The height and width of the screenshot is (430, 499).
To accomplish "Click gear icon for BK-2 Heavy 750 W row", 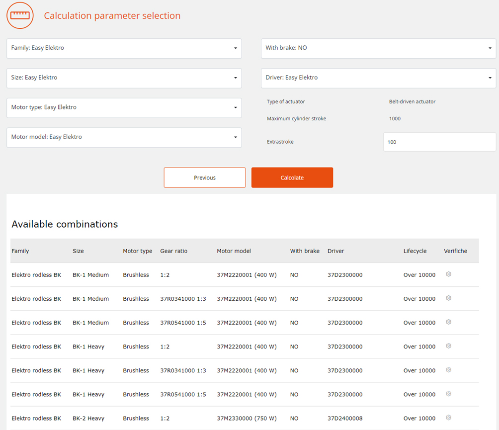I will (448, 418).
